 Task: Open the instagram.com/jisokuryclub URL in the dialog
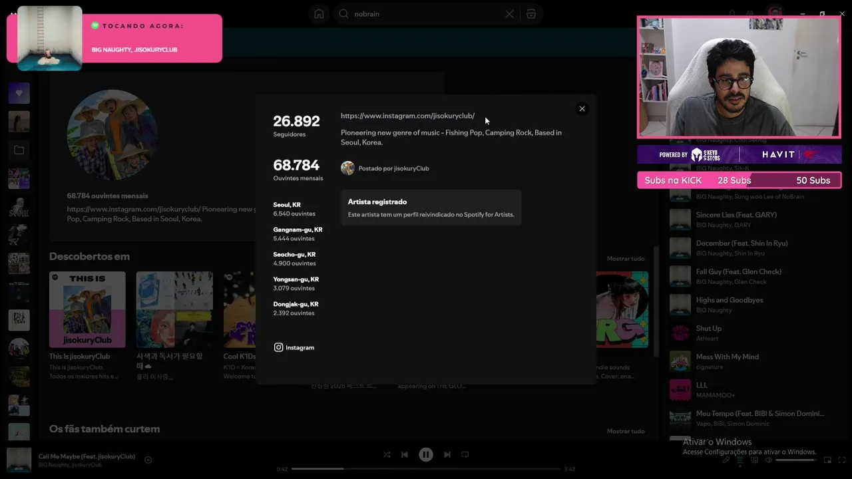click(407, 116)
